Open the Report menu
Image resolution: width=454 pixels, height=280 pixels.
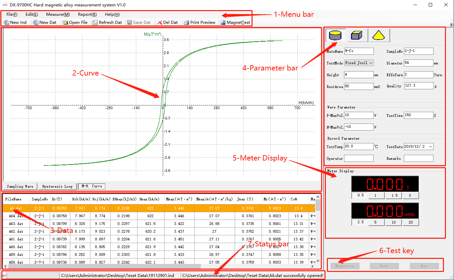click(87, 14)
